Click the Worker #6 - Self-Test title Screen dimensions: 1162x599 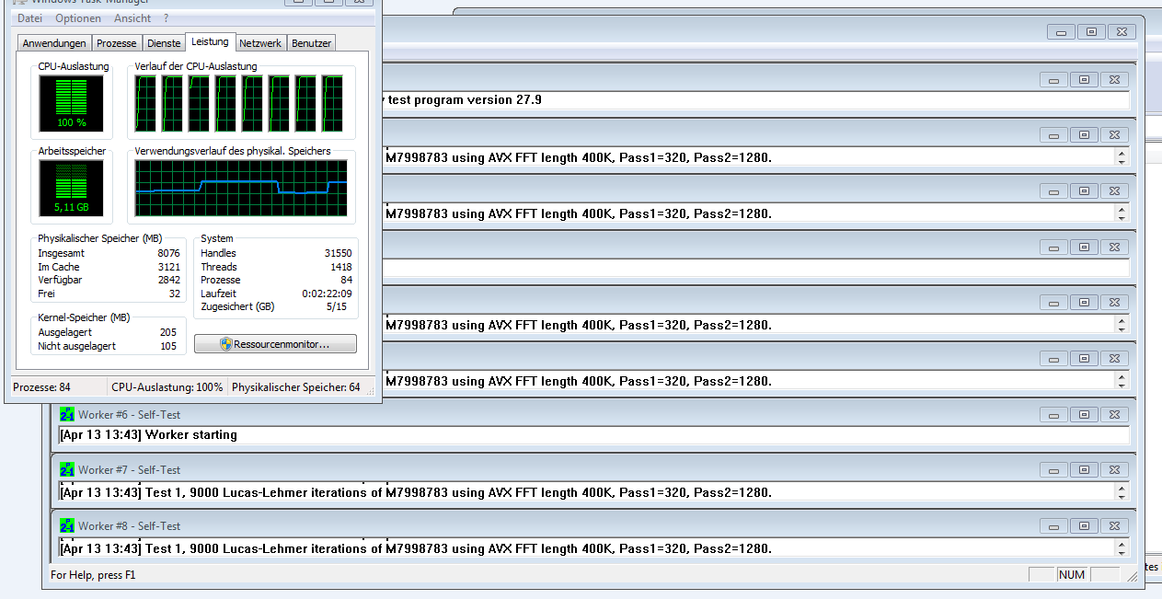tap(130, 415)
